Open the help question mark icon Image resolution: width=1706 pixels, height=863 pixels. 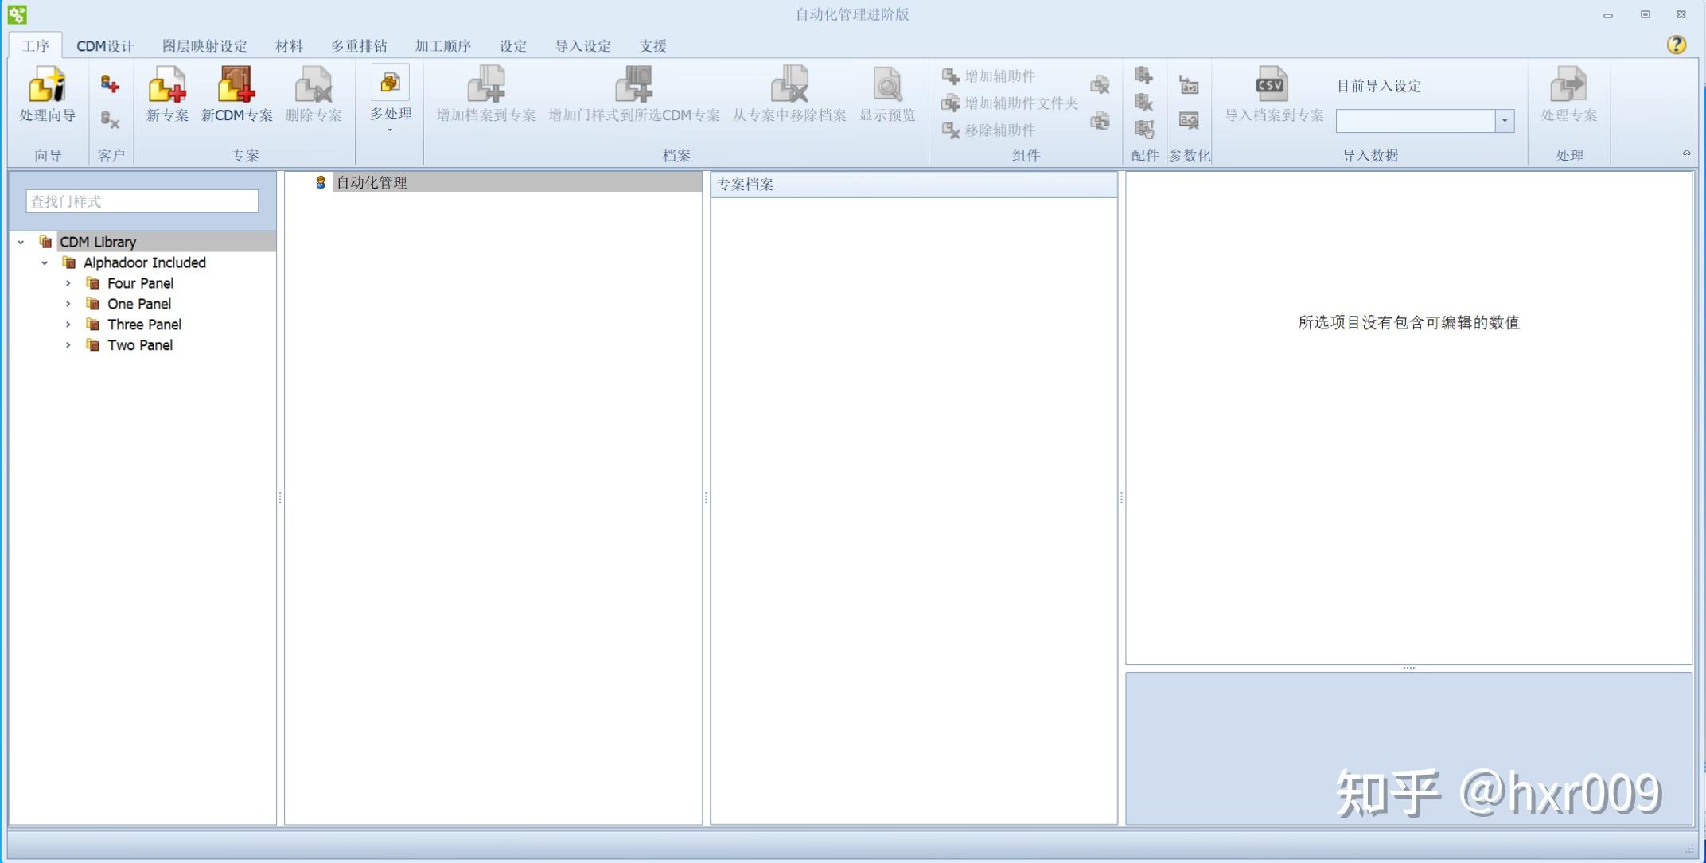1676,45
